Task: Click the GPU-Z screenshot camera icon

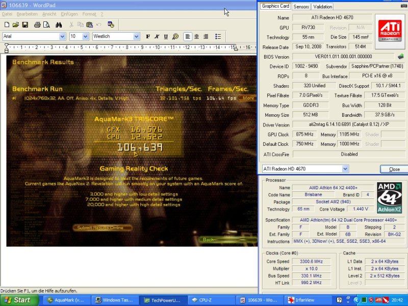Action: pos(405,6)
